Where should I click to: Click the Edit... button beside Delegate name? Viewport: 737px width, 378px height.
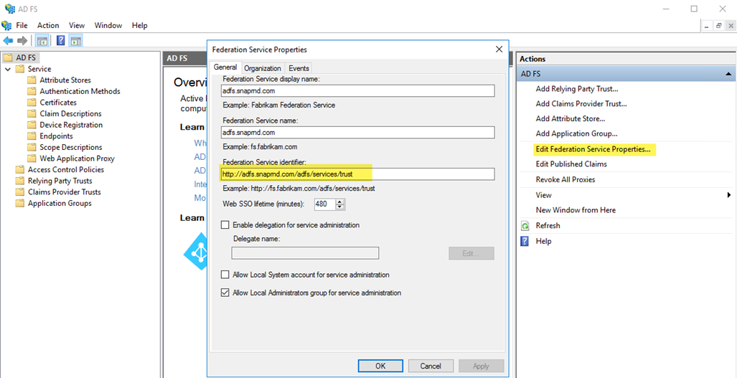tap(471, 254)
